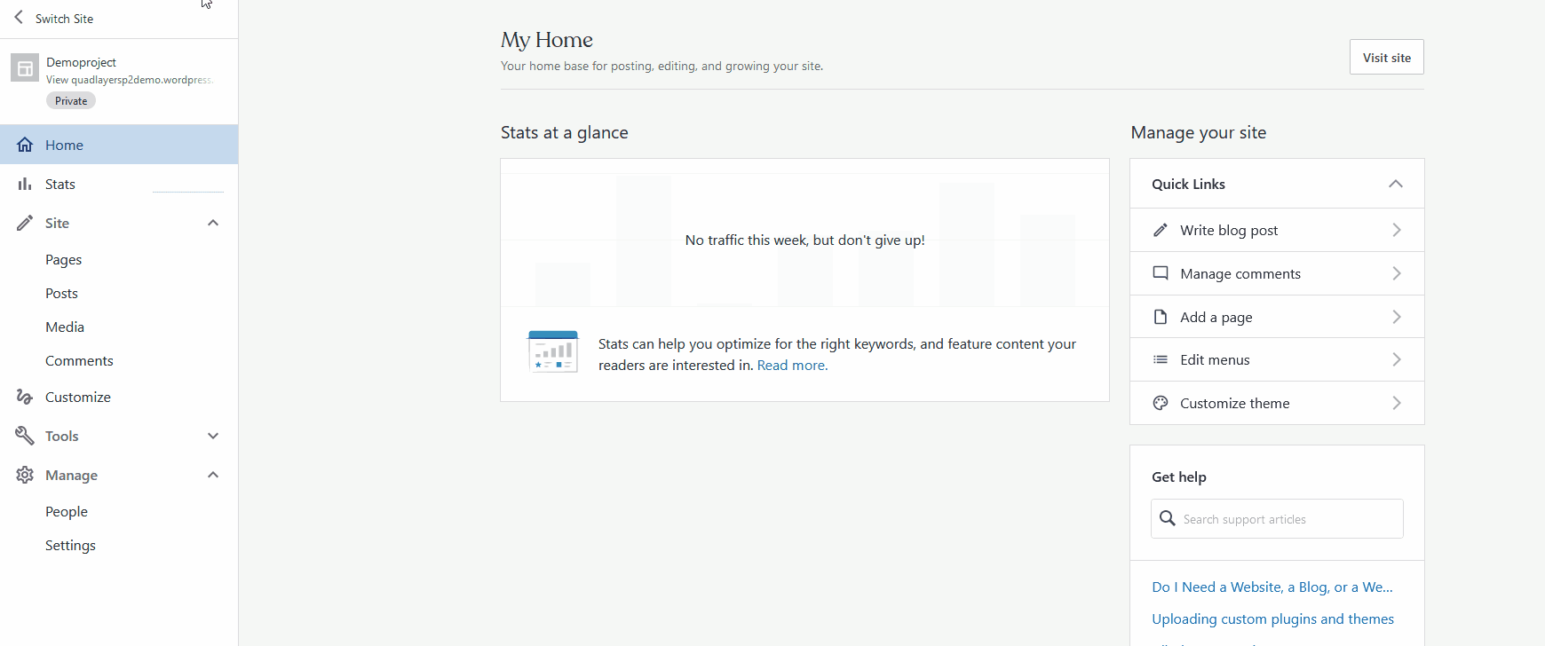1545x646 pixels.
Task: Click the Write blog post chevron
Action: click(1397, 230)
